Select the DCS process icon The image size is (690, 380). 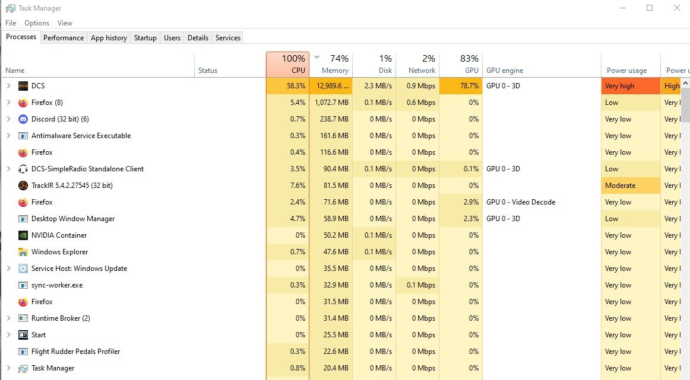(x=23, y=86)
